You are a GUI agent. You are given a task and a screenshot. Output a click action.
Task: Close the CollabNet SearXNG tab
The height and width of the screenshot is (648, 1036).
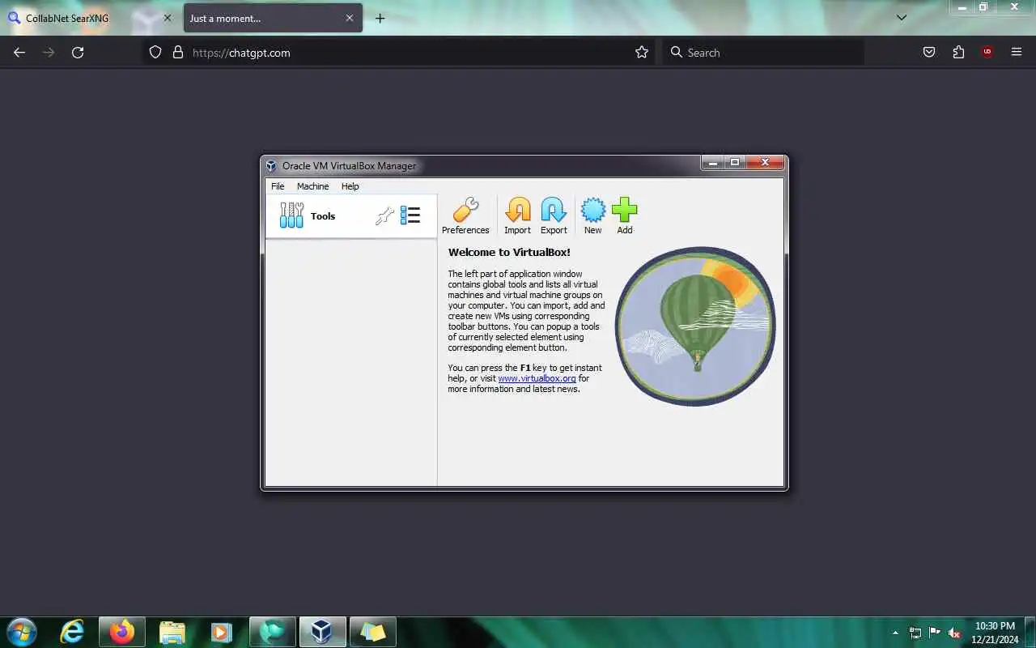[168, 18]
